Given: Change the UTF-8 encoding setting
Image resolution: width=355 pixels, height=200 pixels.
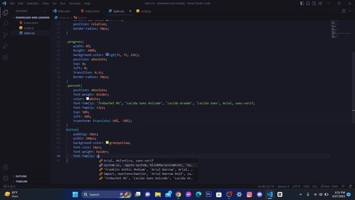Looking at the screenshot, I should point(296,187).
